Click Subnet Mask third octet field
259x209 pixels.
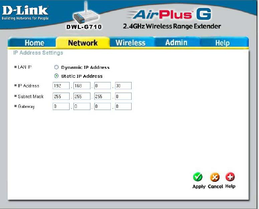103,96
